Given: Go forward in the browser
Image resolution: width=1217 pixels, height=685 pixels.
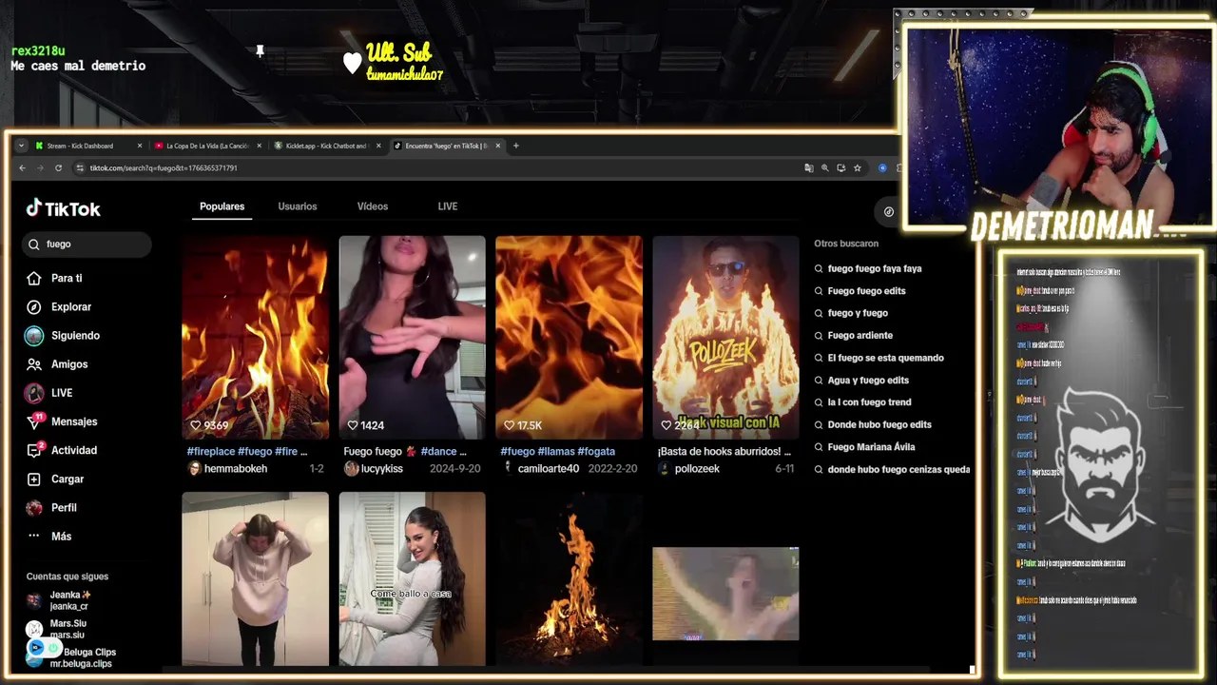Looking at the screenshot, I should (x=40, y=167).
